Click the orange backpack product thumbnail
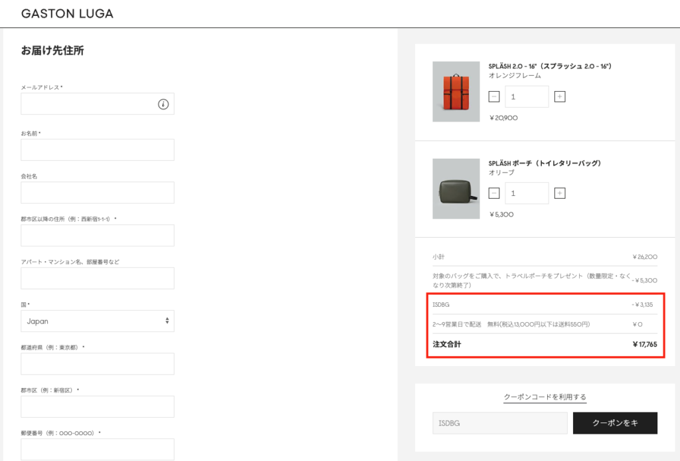This screenshot has width=680, height=461. pos(456,92)
